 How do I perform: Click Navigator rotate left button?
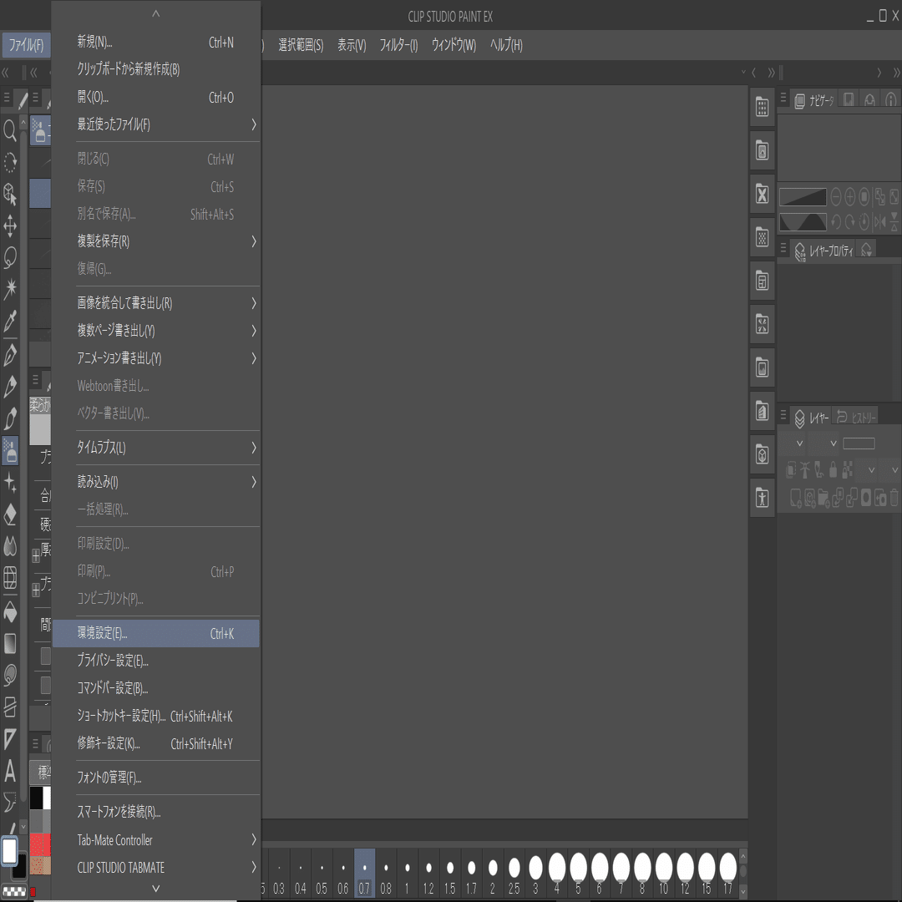point(836,221)
